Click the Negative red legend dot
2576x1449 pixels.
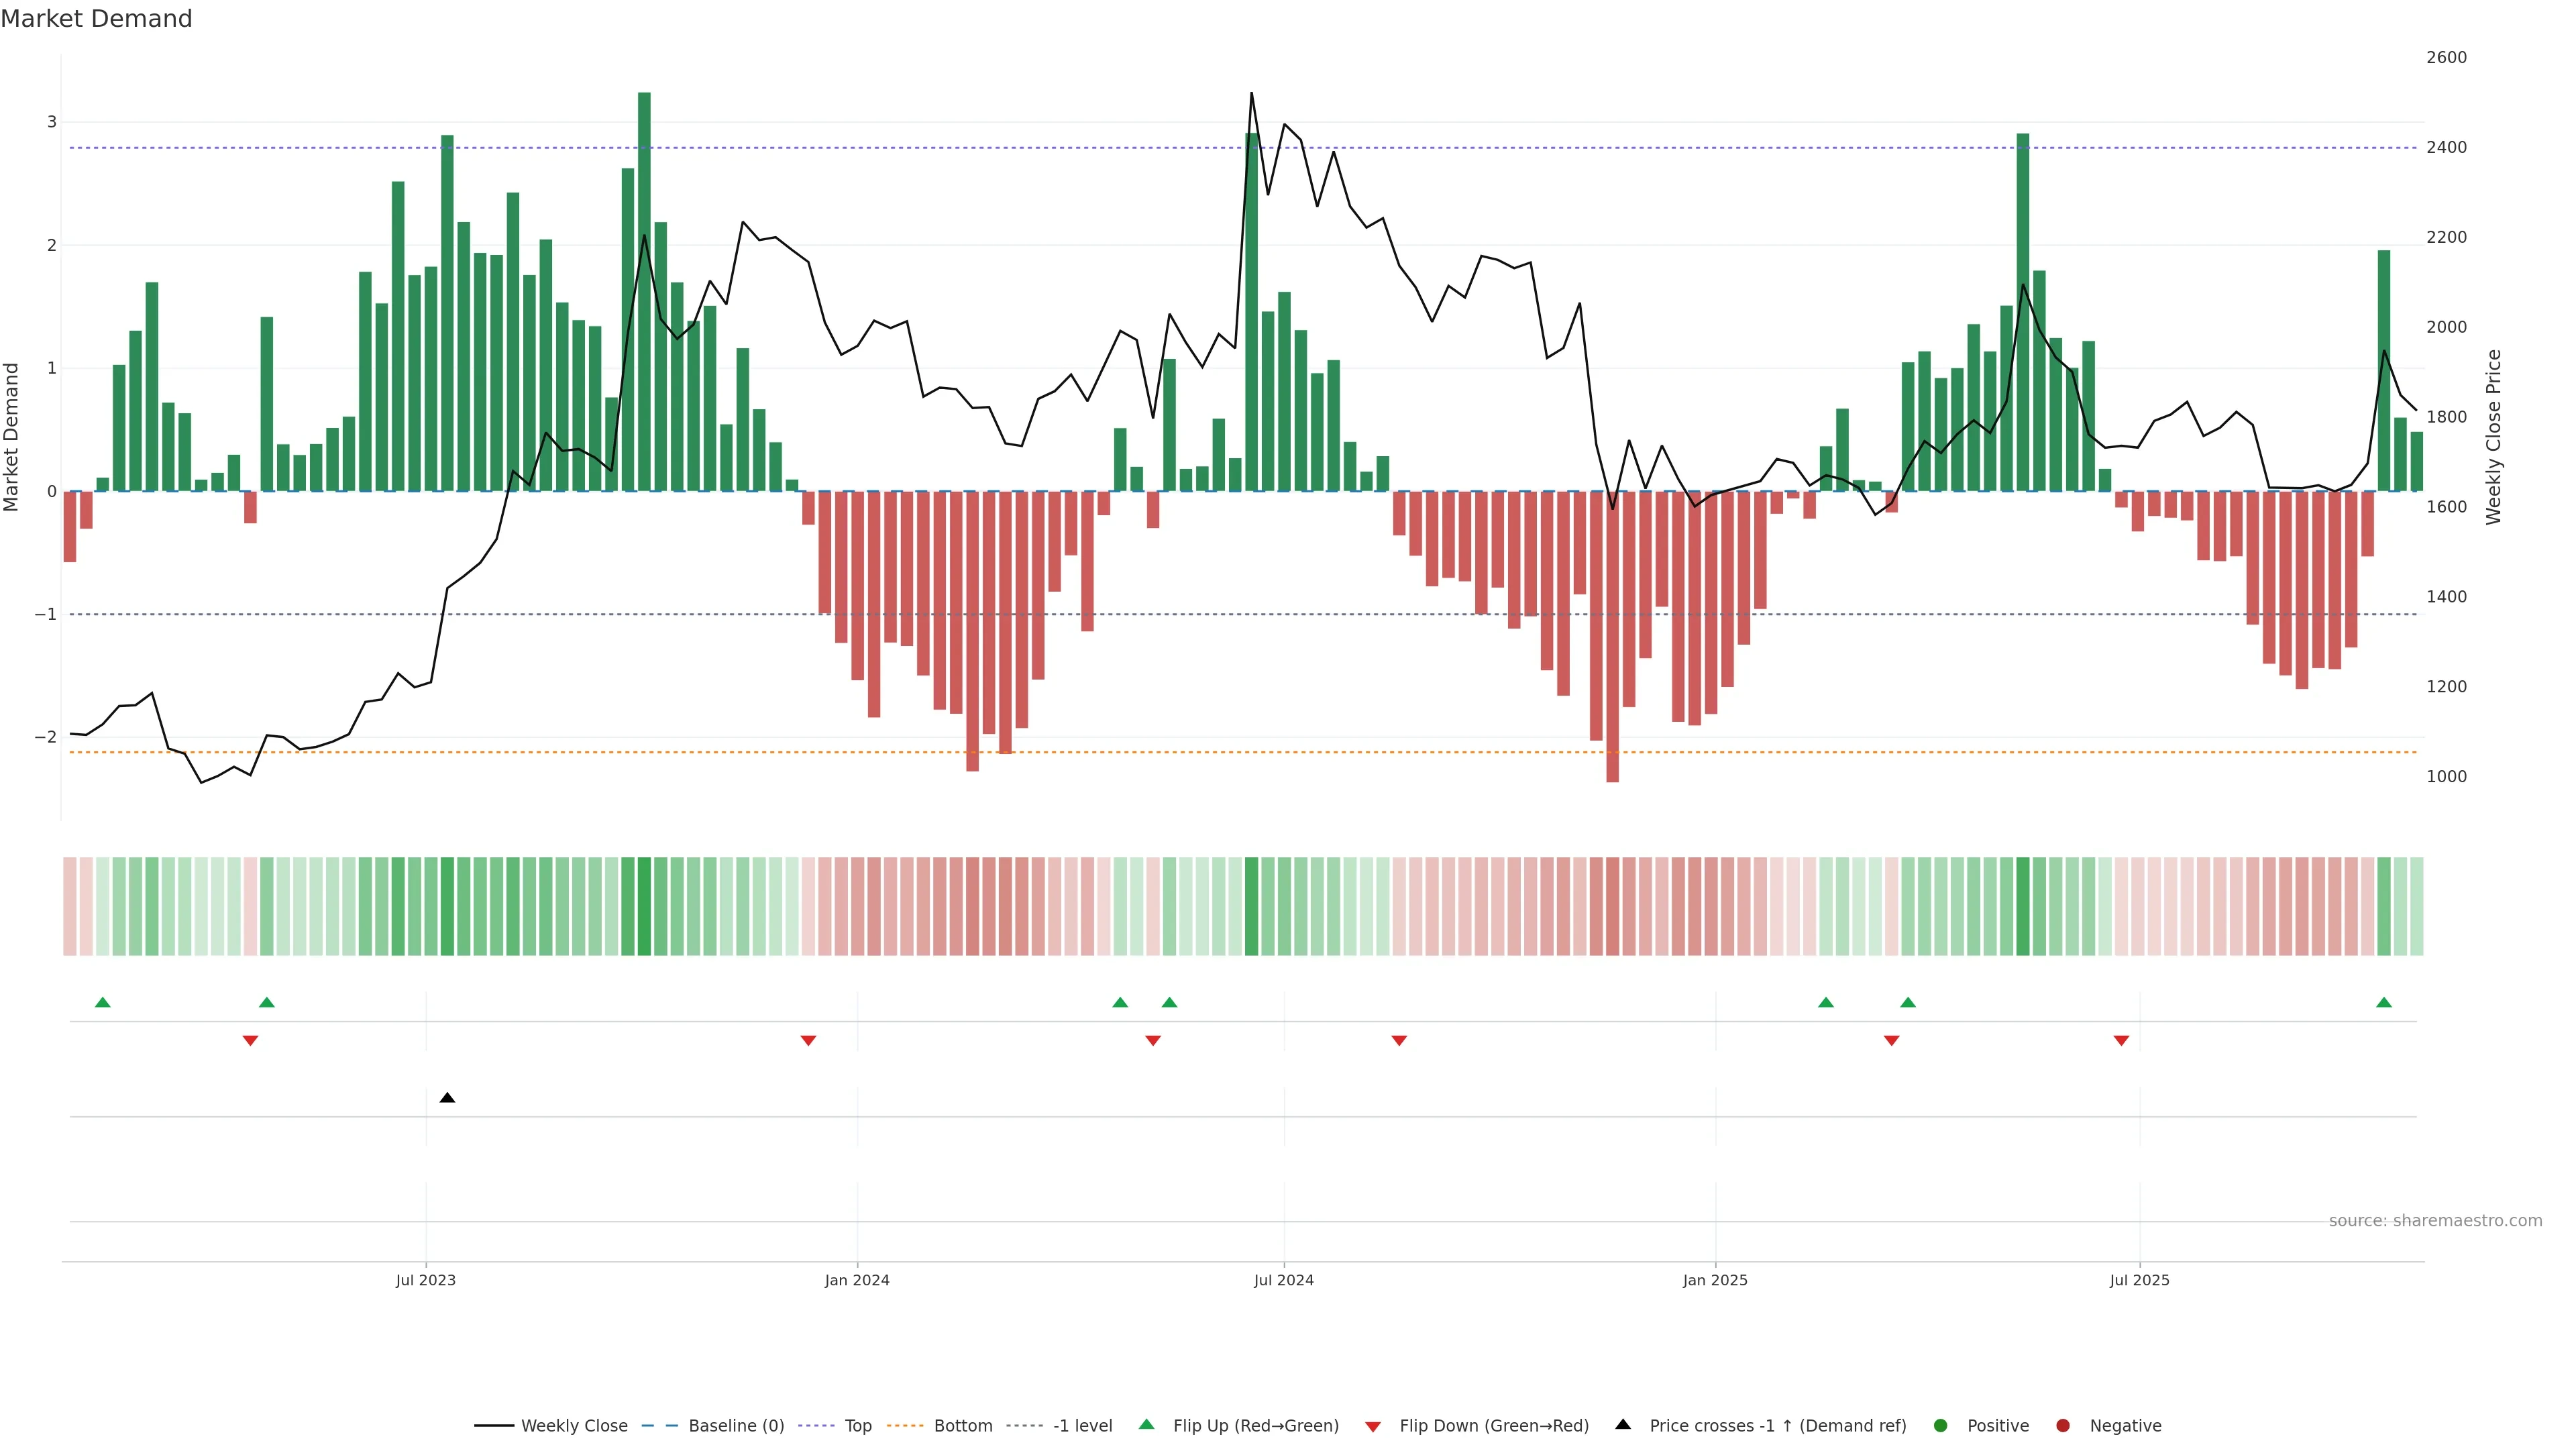click(2063, 1425)
